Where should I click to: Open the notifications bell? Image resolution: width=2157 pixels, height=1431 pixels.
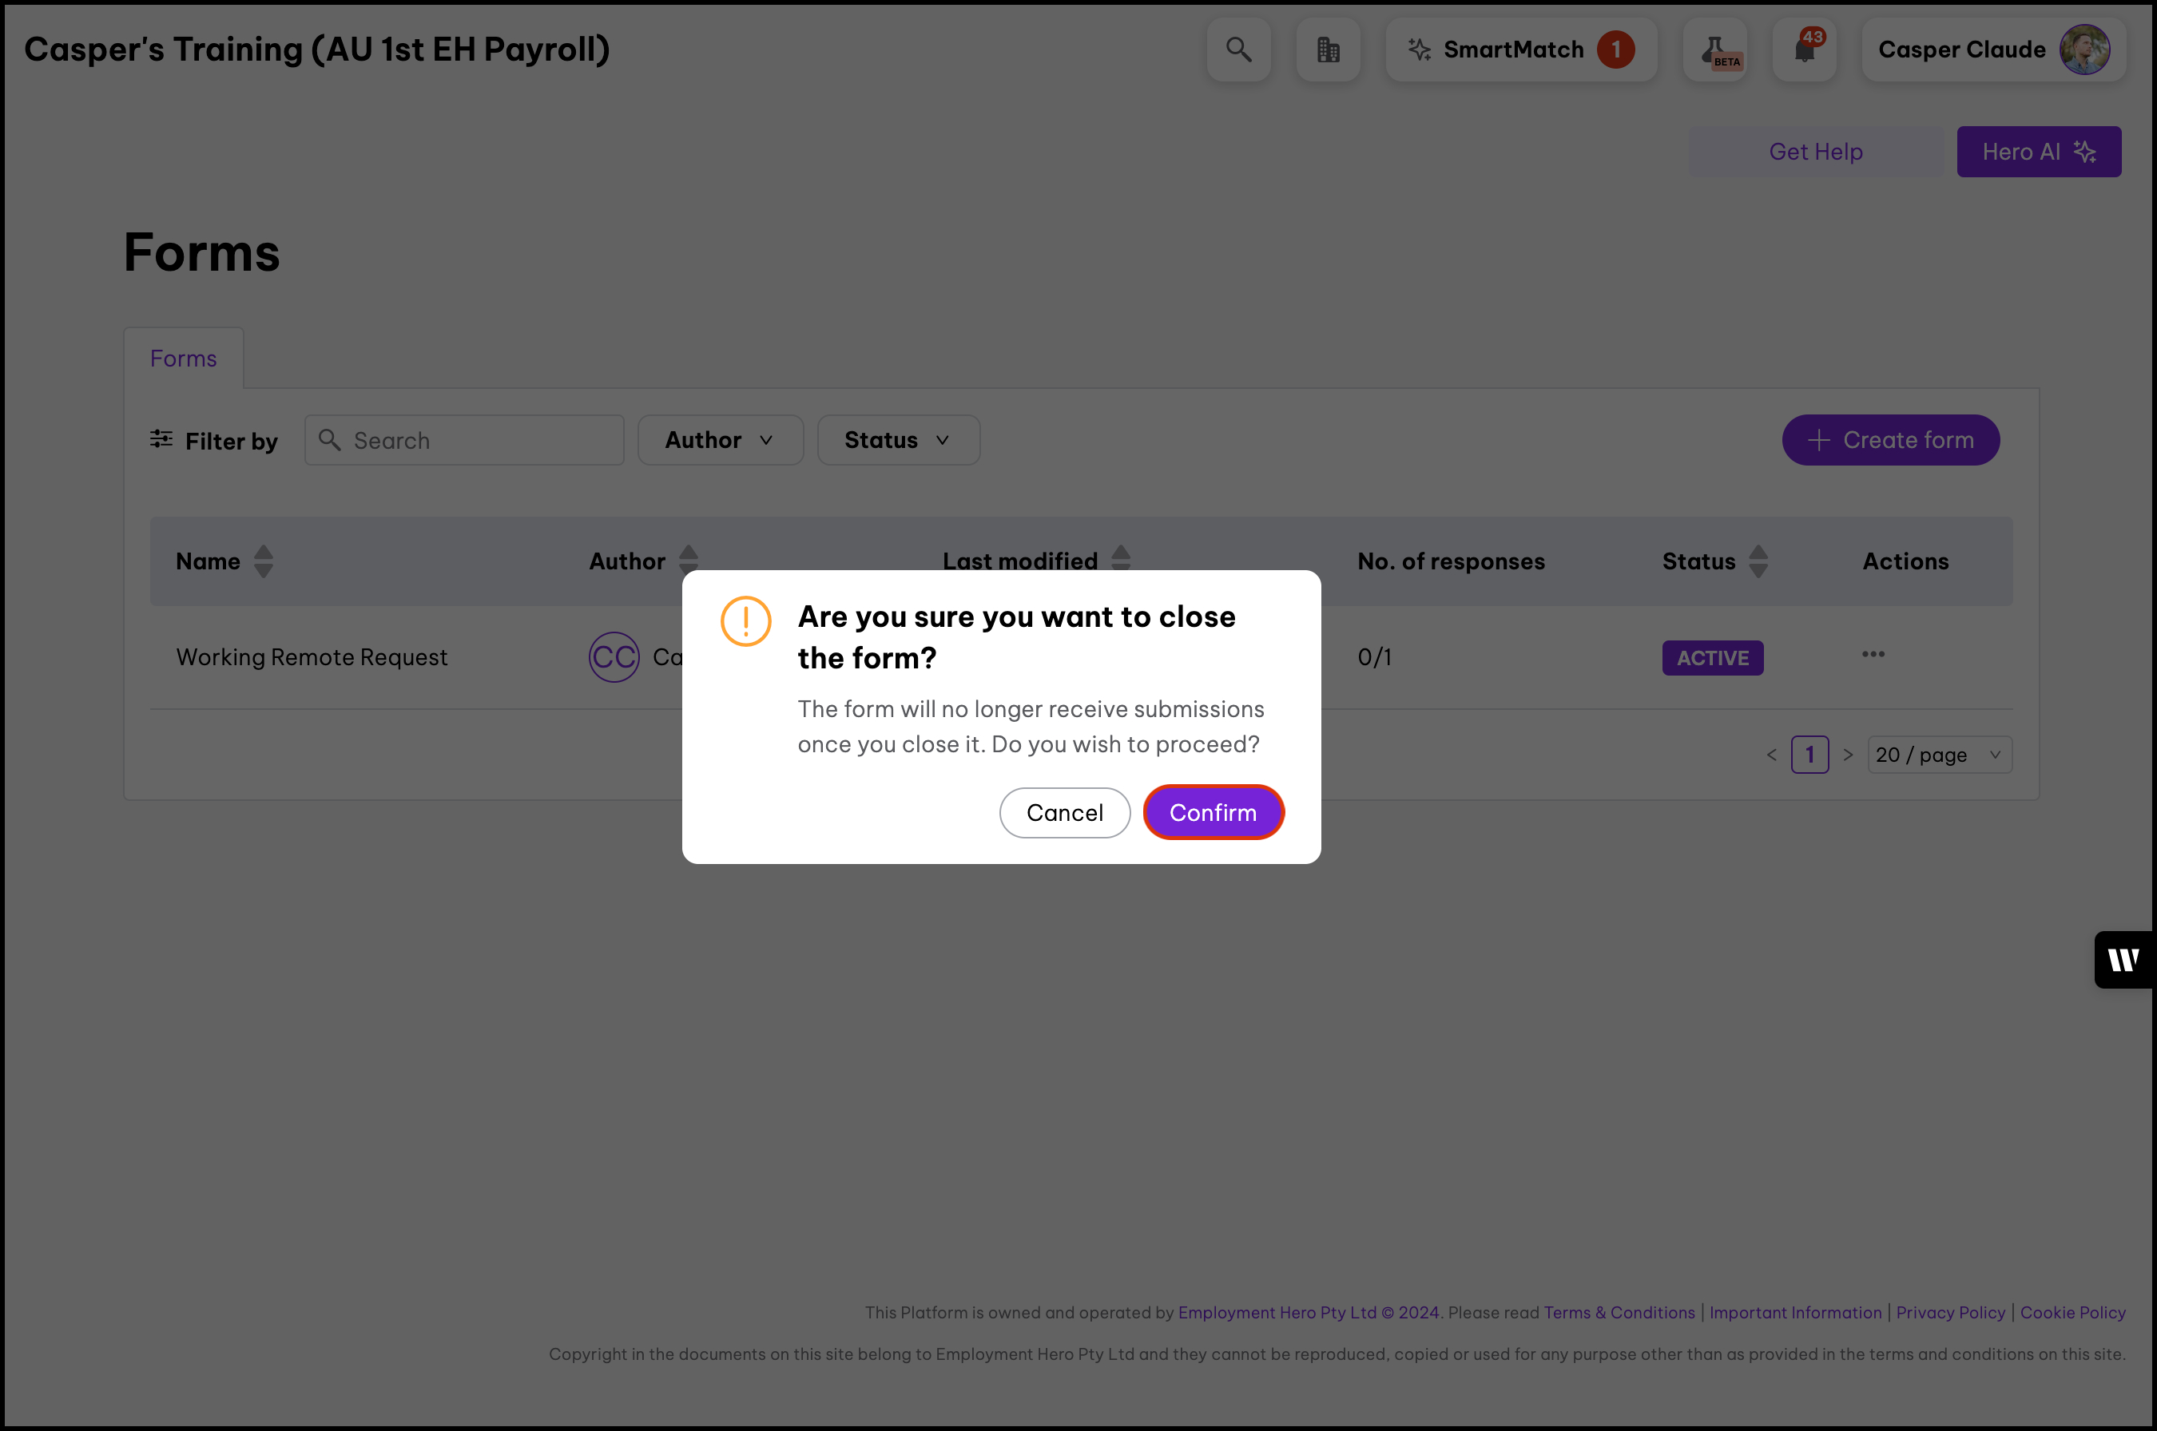[1804, 50]
